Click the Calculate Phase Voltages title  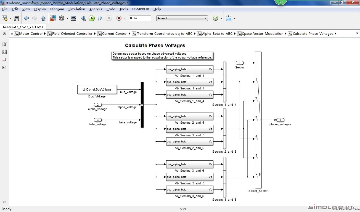click(x=155, y=46)
